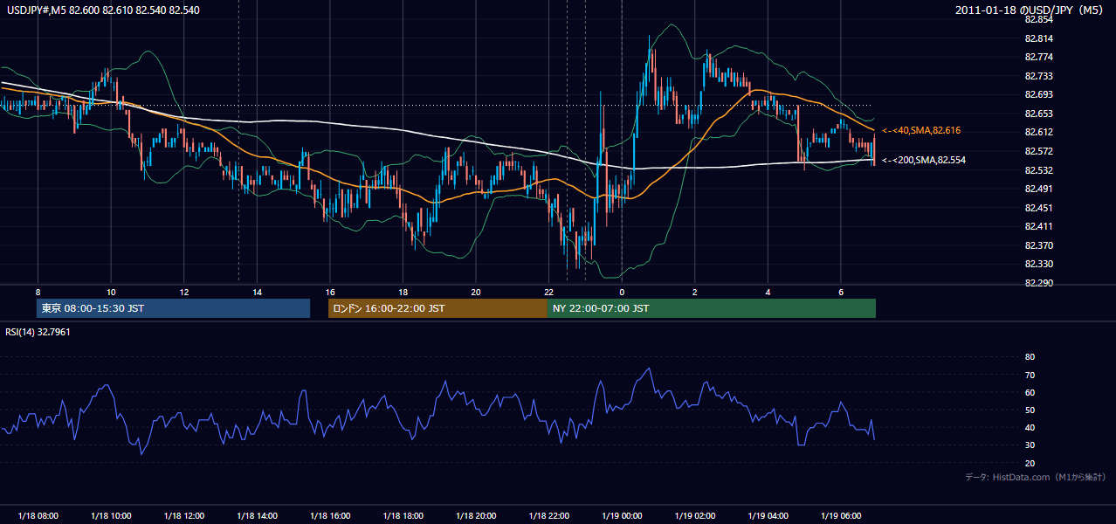Click the <--<40,SMA,82.616 orange label
The height and width of the screenshot is (524, 1116).
[x=921, y=130]
